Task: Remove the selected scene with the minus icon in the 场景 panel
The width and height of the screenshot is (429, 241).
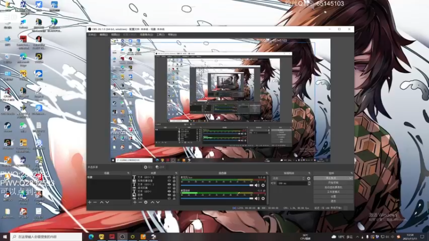Action: pos(95,202)
